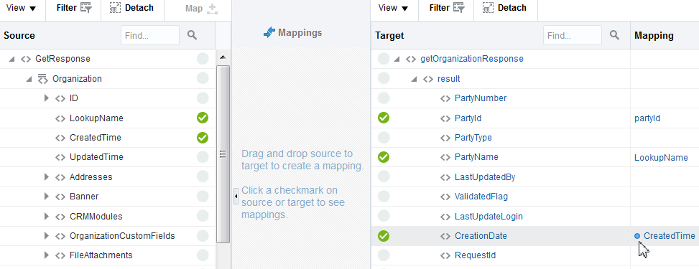Click the green checkmark beside target PartyId

[384, 118]
